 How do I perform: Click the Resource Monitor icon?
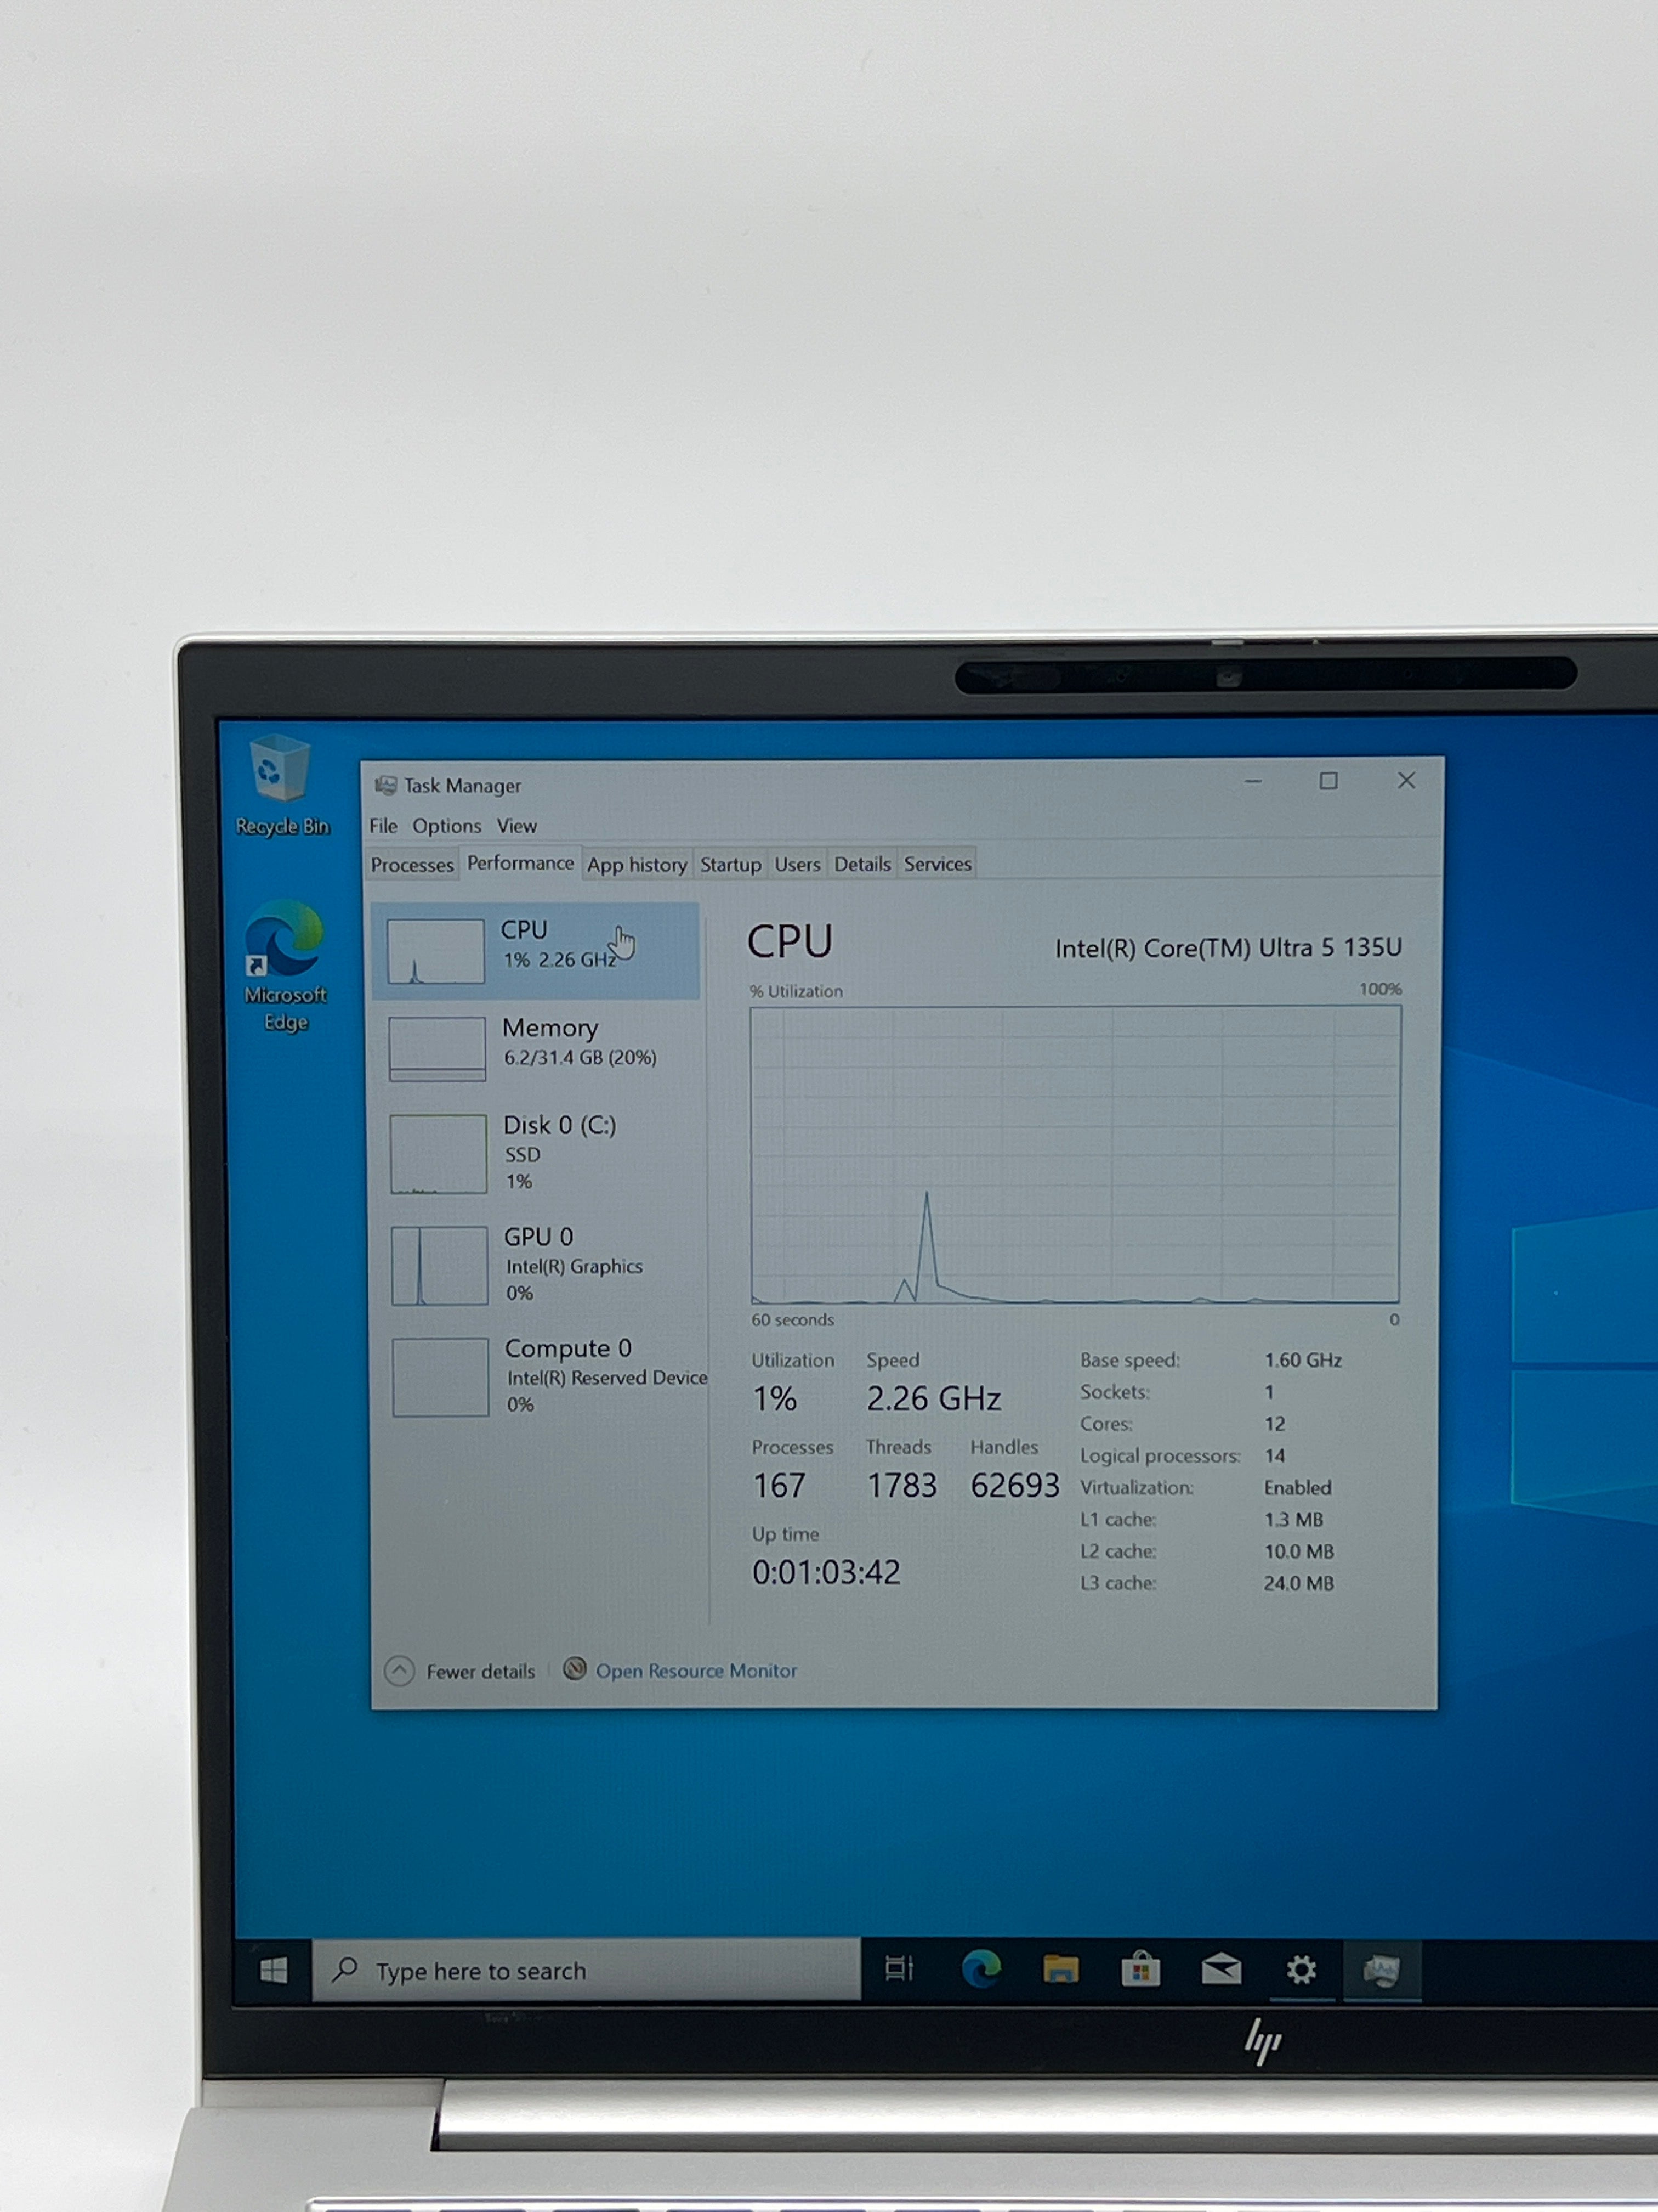click(x=575, y=1669)
